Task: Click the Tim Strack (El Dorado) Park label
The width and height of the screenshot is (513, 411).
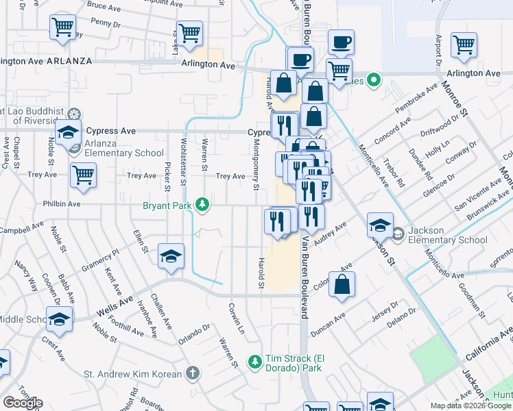Action: (x=295, y=363)
